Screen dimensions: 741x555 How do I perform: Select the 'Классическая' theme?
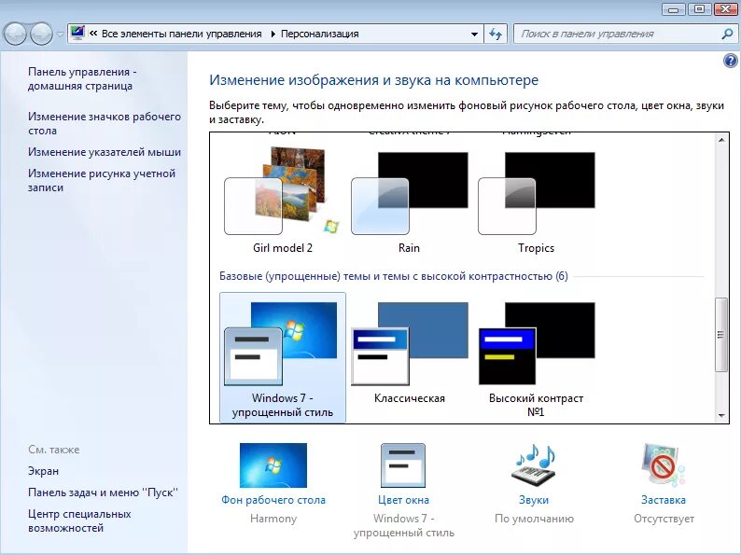pos(410,354)
